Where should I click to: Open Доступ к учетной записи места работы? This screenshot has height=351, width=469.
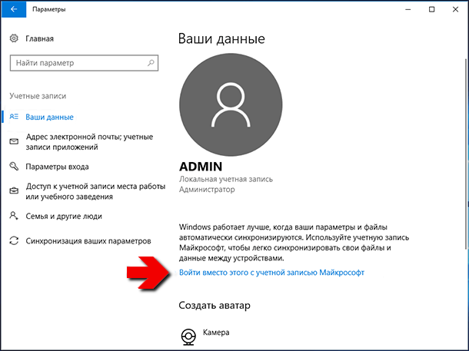point(95,191)
